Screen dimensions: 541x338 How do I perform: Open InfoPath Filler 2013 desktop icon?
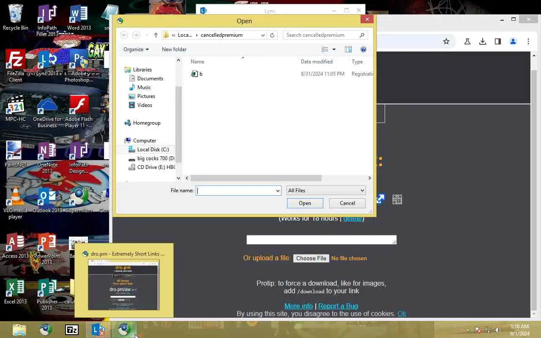click(x=47, y=21)
